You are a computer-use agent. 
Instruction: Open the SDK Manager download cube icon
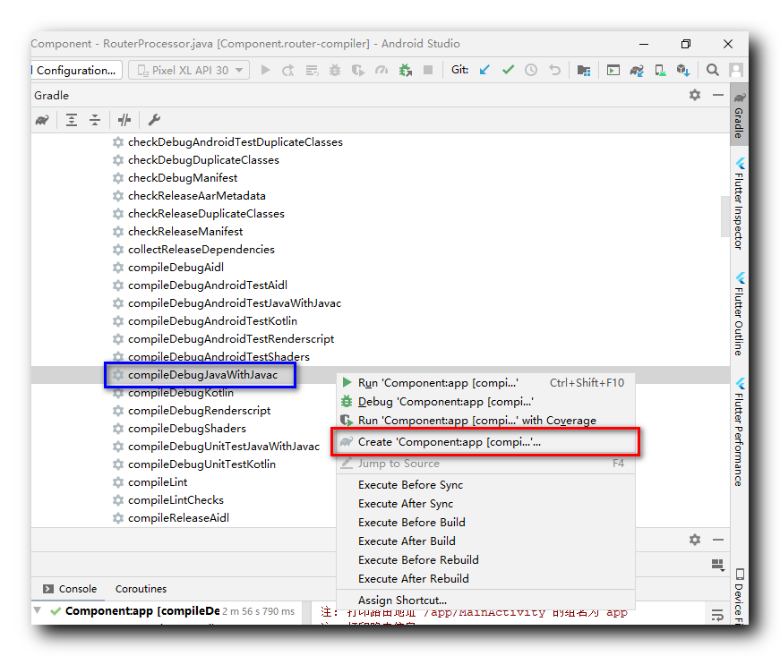[683, 70]
